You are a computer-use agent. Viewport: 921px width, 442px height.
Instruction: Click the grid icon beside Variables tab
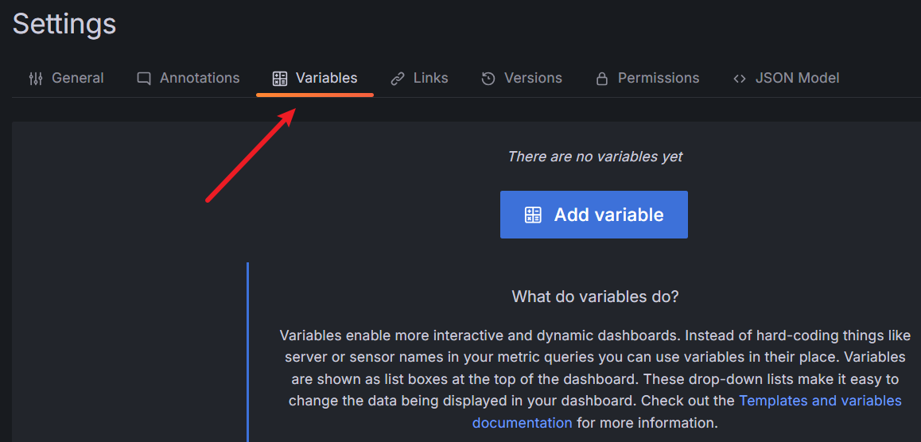pyautogui.click(x=279, y=79)
